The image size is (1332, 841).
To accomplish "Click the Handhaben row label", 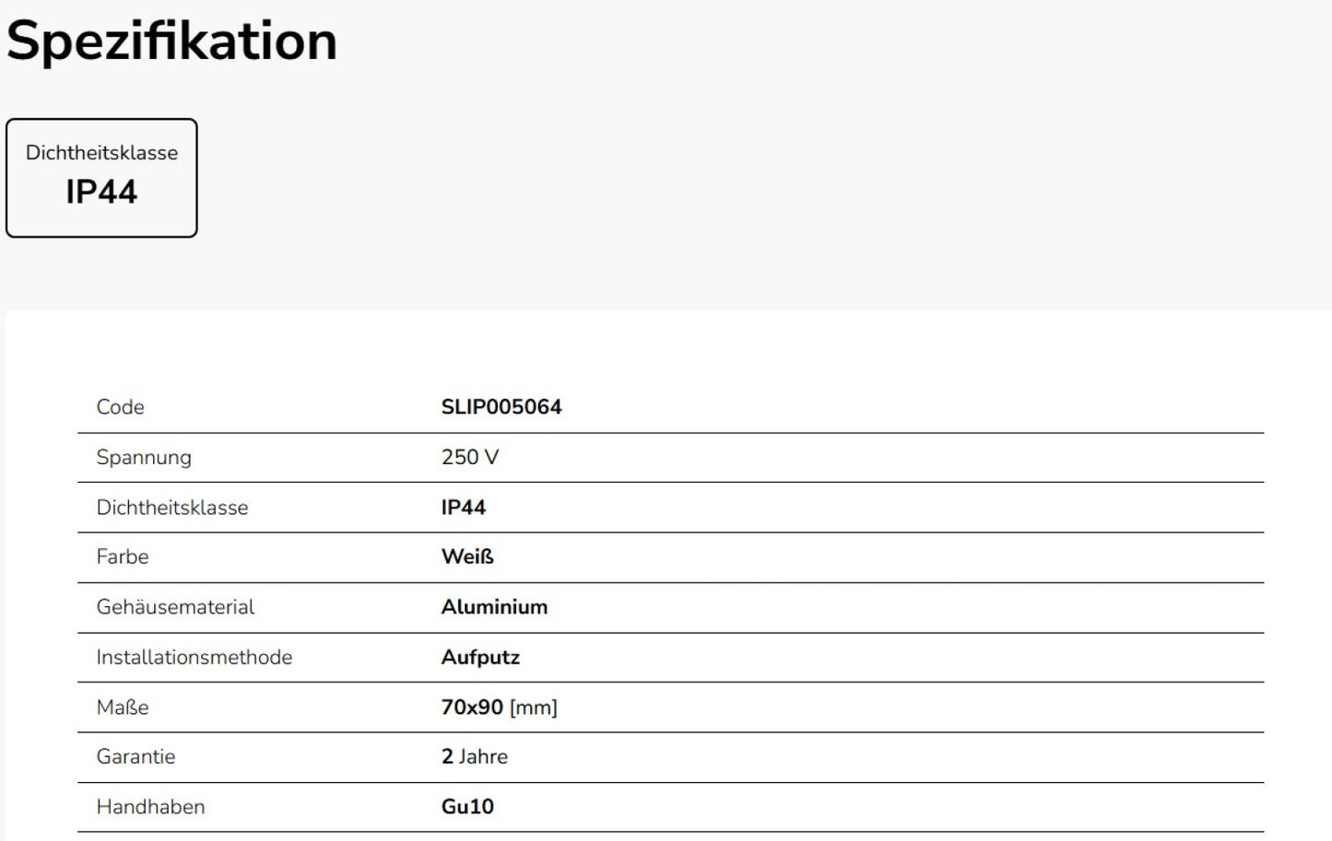I will (150, 807).
